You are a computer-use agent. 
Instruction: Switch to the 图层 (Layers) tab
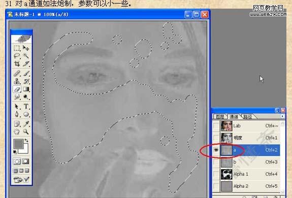220,116
